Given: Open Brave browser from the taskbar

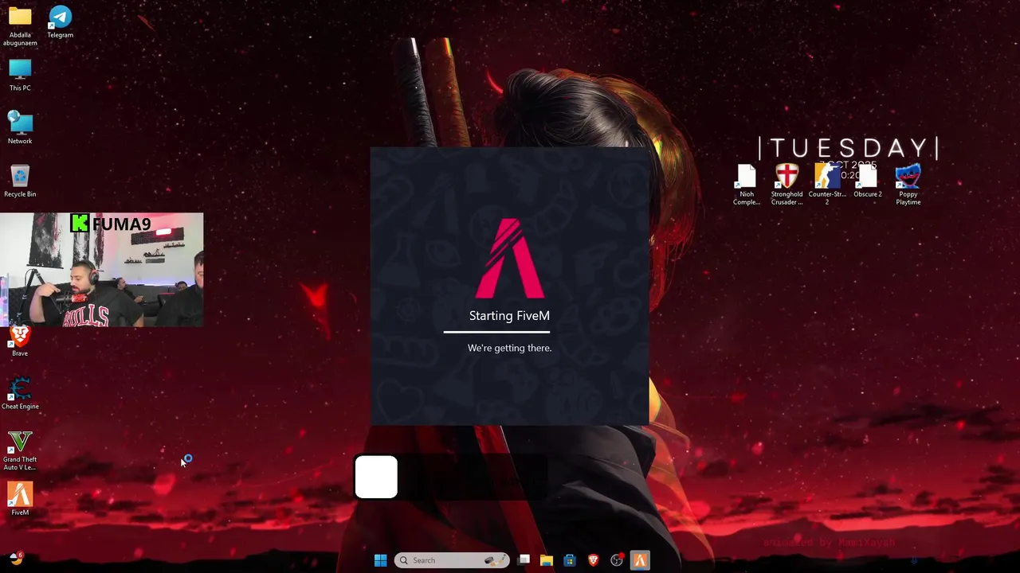Looking at the screenshot, I should click(x=593, y=560).
